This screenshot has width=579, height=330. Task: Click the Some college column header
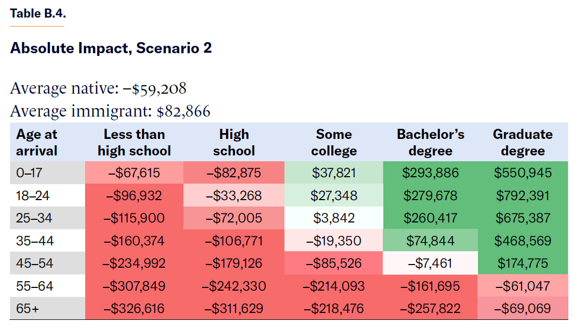pyautogui.click(x=334, y=142)
